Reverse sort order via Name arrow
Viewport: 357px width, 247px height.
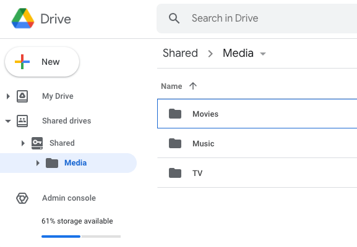click(193, 86)
